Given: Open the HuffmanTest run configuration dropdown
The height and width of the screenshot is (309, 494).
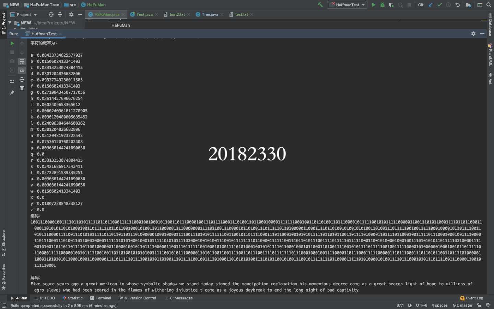Looking at the screenshot, I should pyautogui.click(x=347, y=5).
